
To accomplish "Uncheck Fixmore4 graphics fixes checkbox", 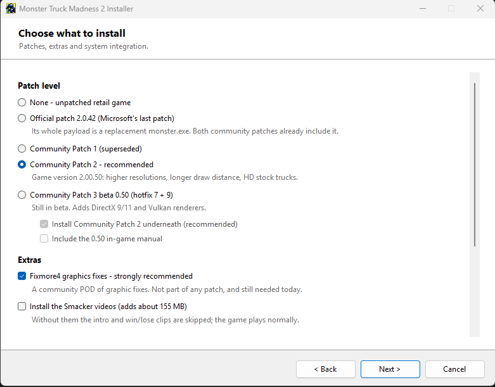I will point(22,276).
